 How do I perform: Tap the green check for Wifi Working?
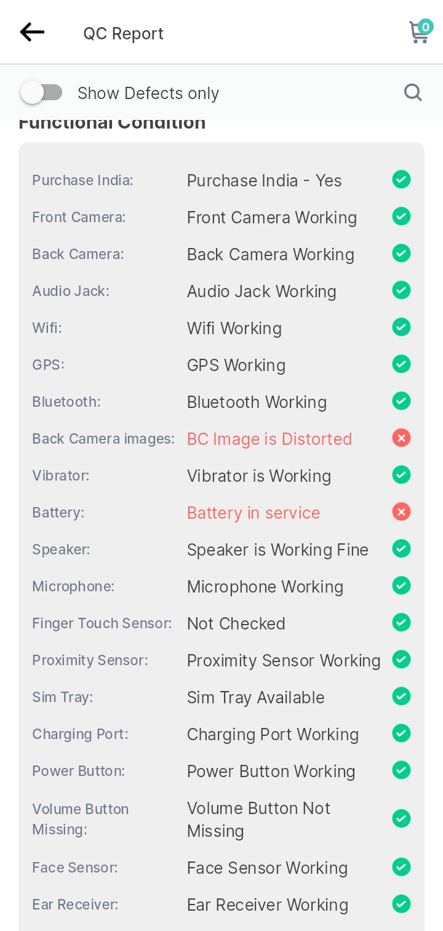click(401, 327)
